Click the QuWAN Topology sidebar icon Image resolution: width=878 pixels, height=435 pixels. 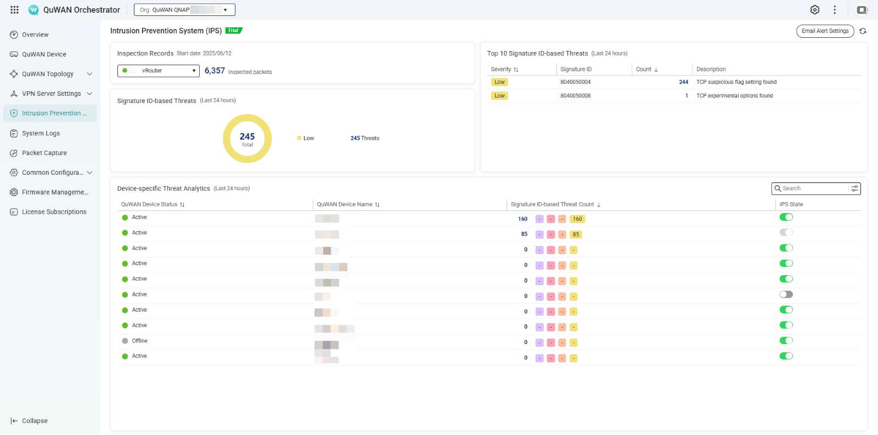point(14,74)
